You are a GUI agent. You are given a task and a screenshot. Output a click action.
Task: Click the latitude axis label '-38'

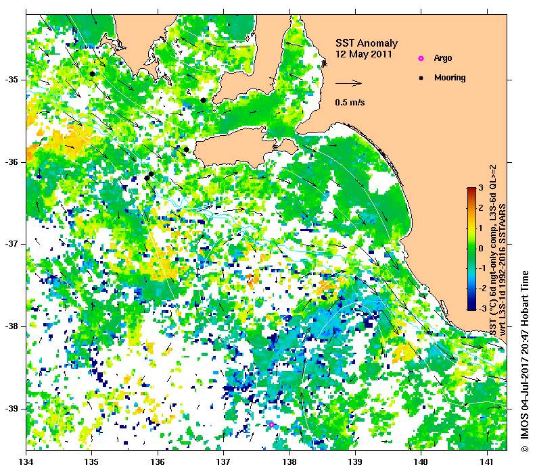(11, 326)
